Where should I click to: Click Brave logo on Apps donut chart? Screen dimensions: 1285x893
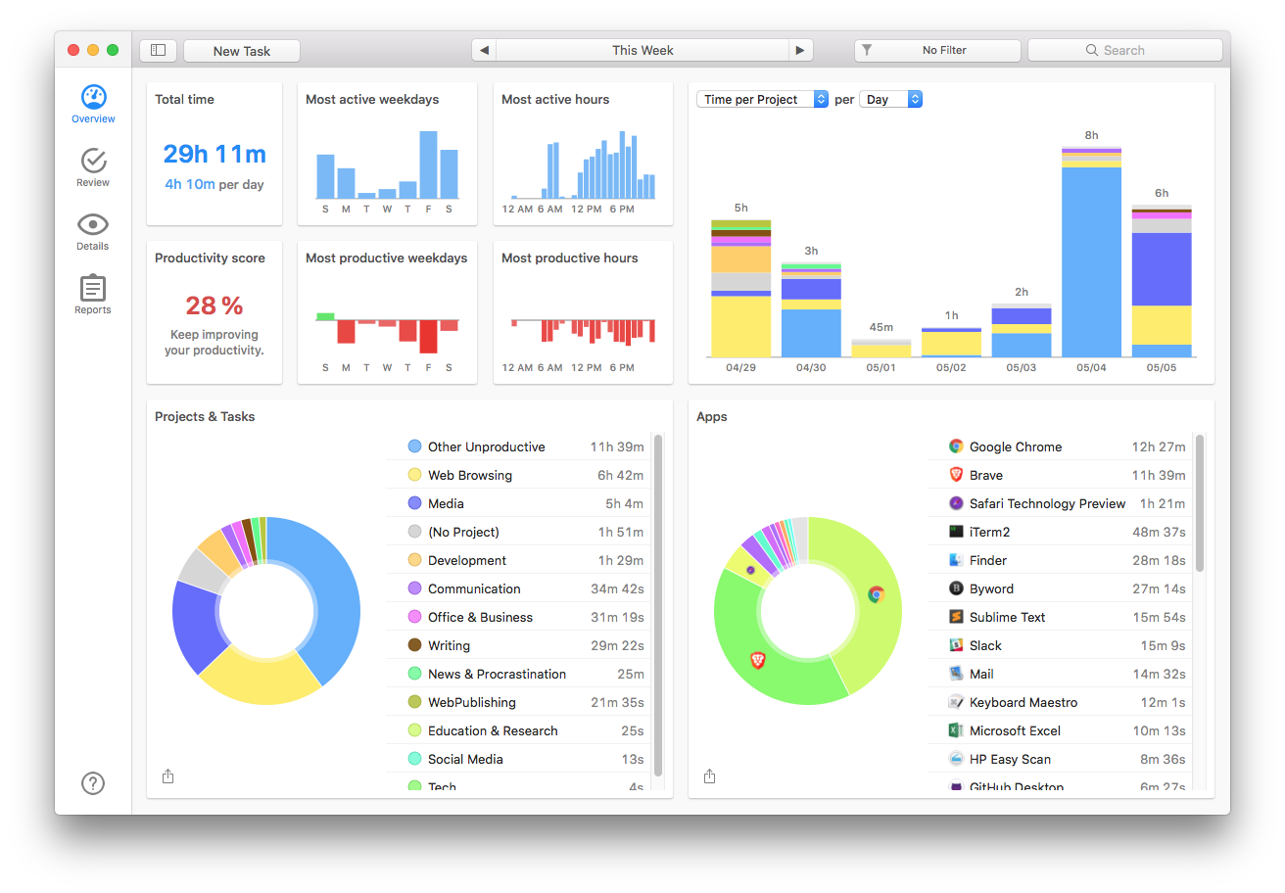[x=757, y=660]
